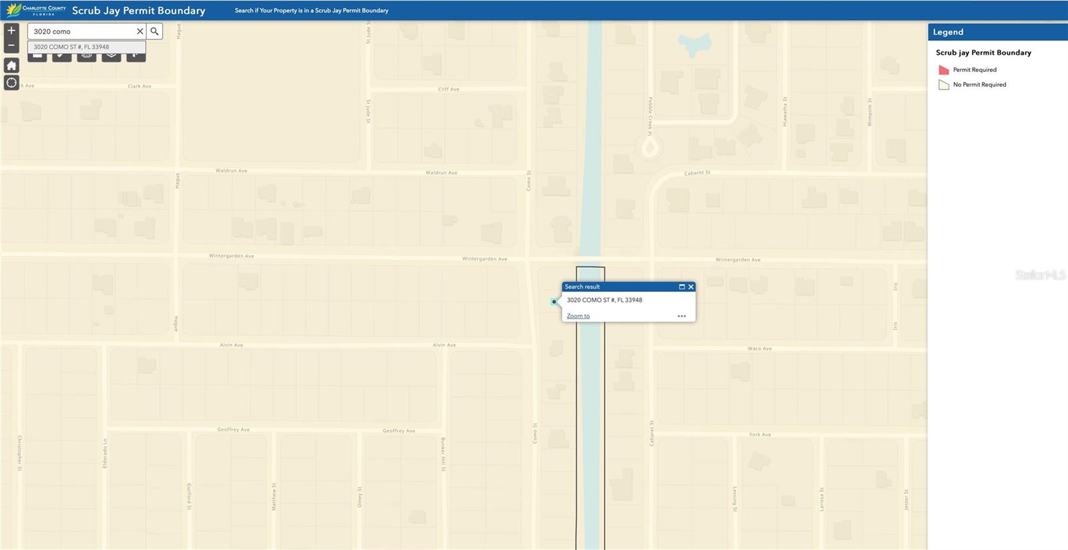Close the Search result popup
The width and height of the screenshot is (1068, 550).
691,287
